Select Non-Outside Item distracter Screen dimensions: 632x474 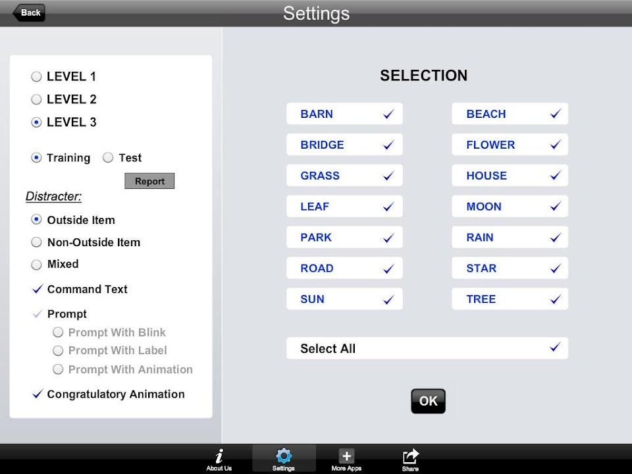click(x=37, y=242)
